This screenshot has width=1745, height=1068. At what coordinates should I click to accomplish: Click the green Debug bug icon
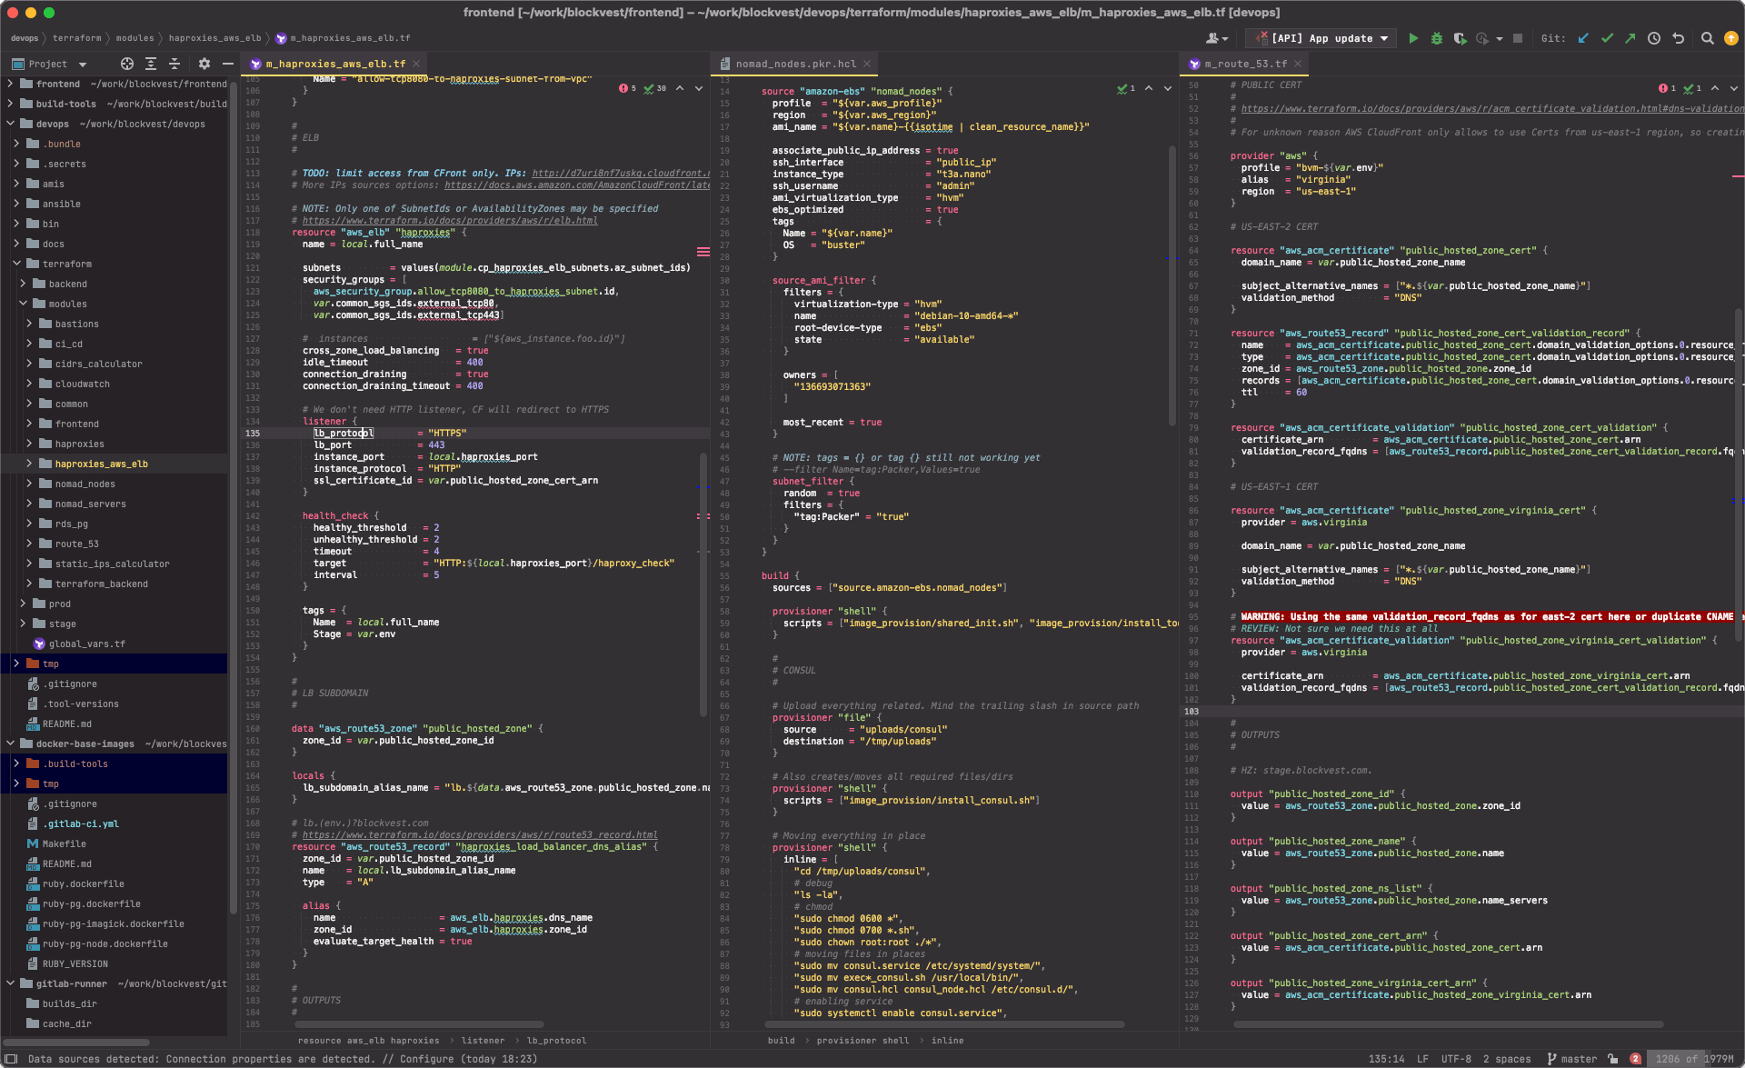pyautogui.click(x=1437, y=38)
